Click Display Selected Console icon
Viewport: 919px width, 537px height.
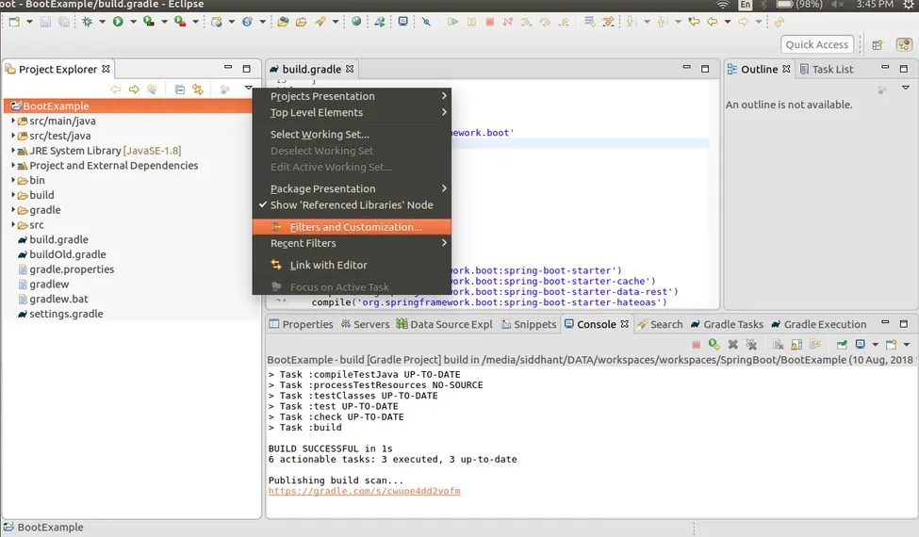pos(861,344)
